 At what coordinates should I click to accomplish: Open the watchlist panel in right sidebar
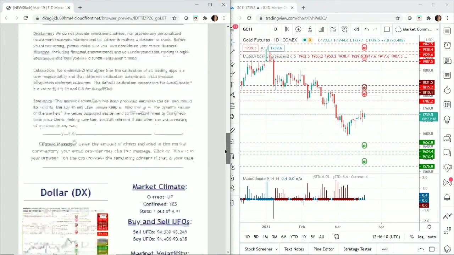pos(447,31)
